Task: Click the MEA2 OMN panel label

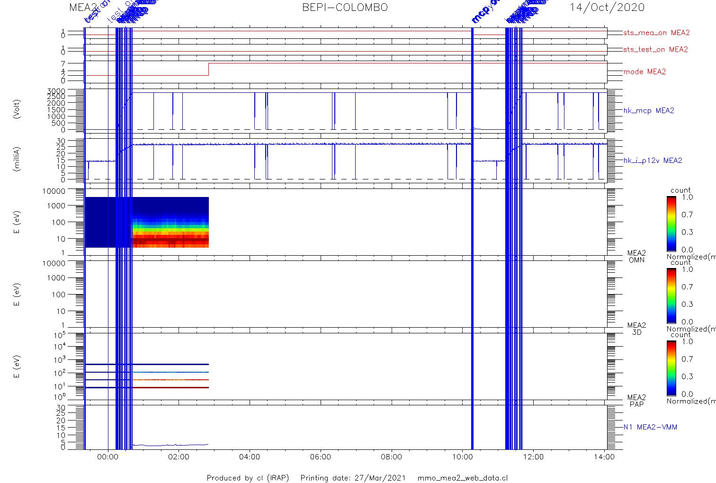Action: 636,257
